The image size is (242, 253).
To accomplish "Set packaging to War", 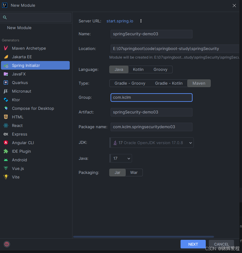I will (x=134, y=172).
